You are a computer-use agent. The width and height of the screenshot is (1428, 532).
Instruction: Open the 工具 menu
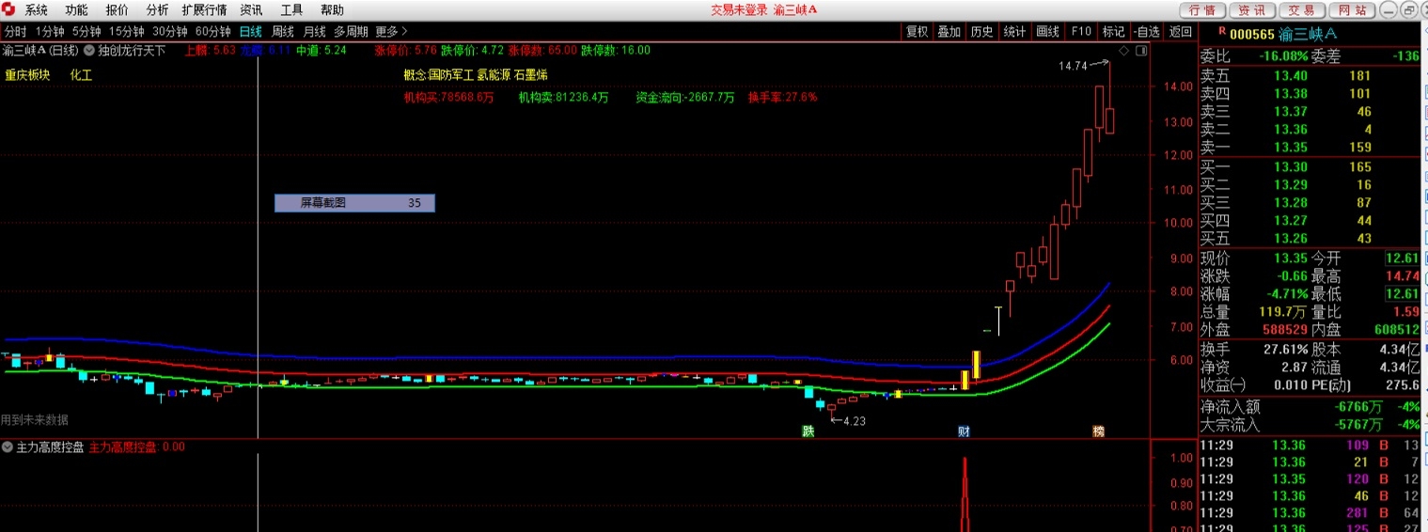(x=291, y=10)
